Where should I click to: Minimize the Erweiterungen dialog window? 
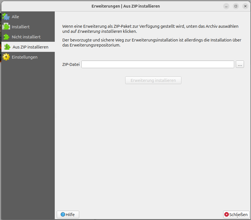[227, 6]
